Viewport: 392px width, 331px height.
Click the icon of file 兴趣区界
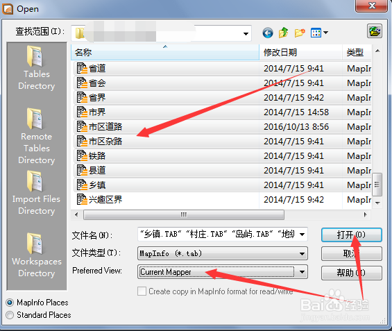(82, 199)
